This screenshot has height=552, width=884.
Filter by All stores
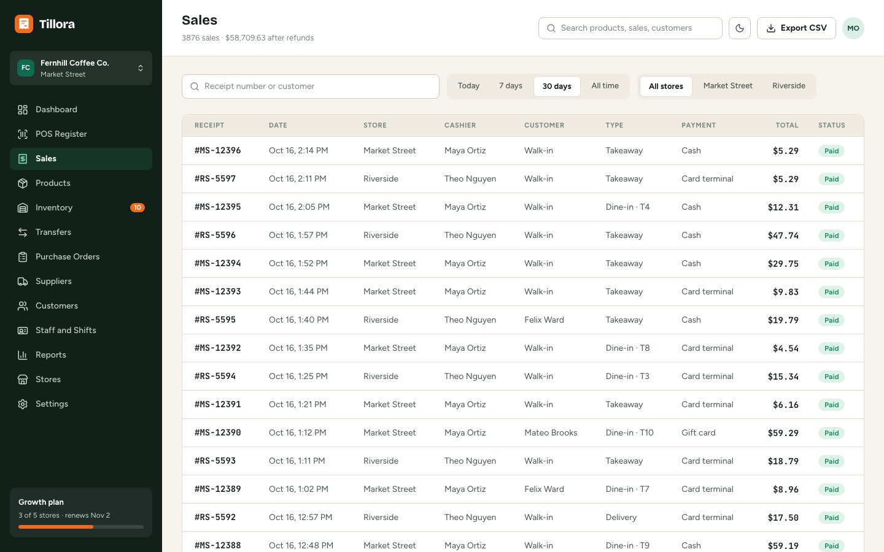coord(666,86)
